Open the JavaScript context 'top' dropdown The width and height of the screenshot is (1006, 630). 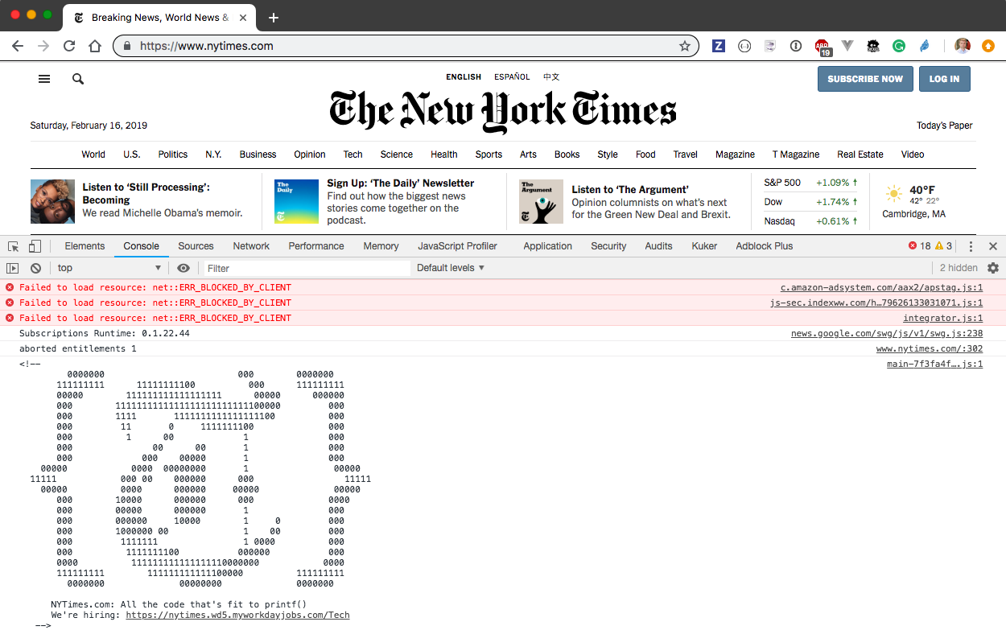[x=109, y=268]
